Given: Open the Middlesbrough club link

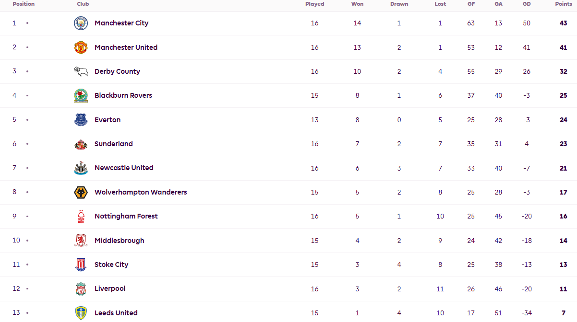Looking at the screenshot, I should 119,241.
